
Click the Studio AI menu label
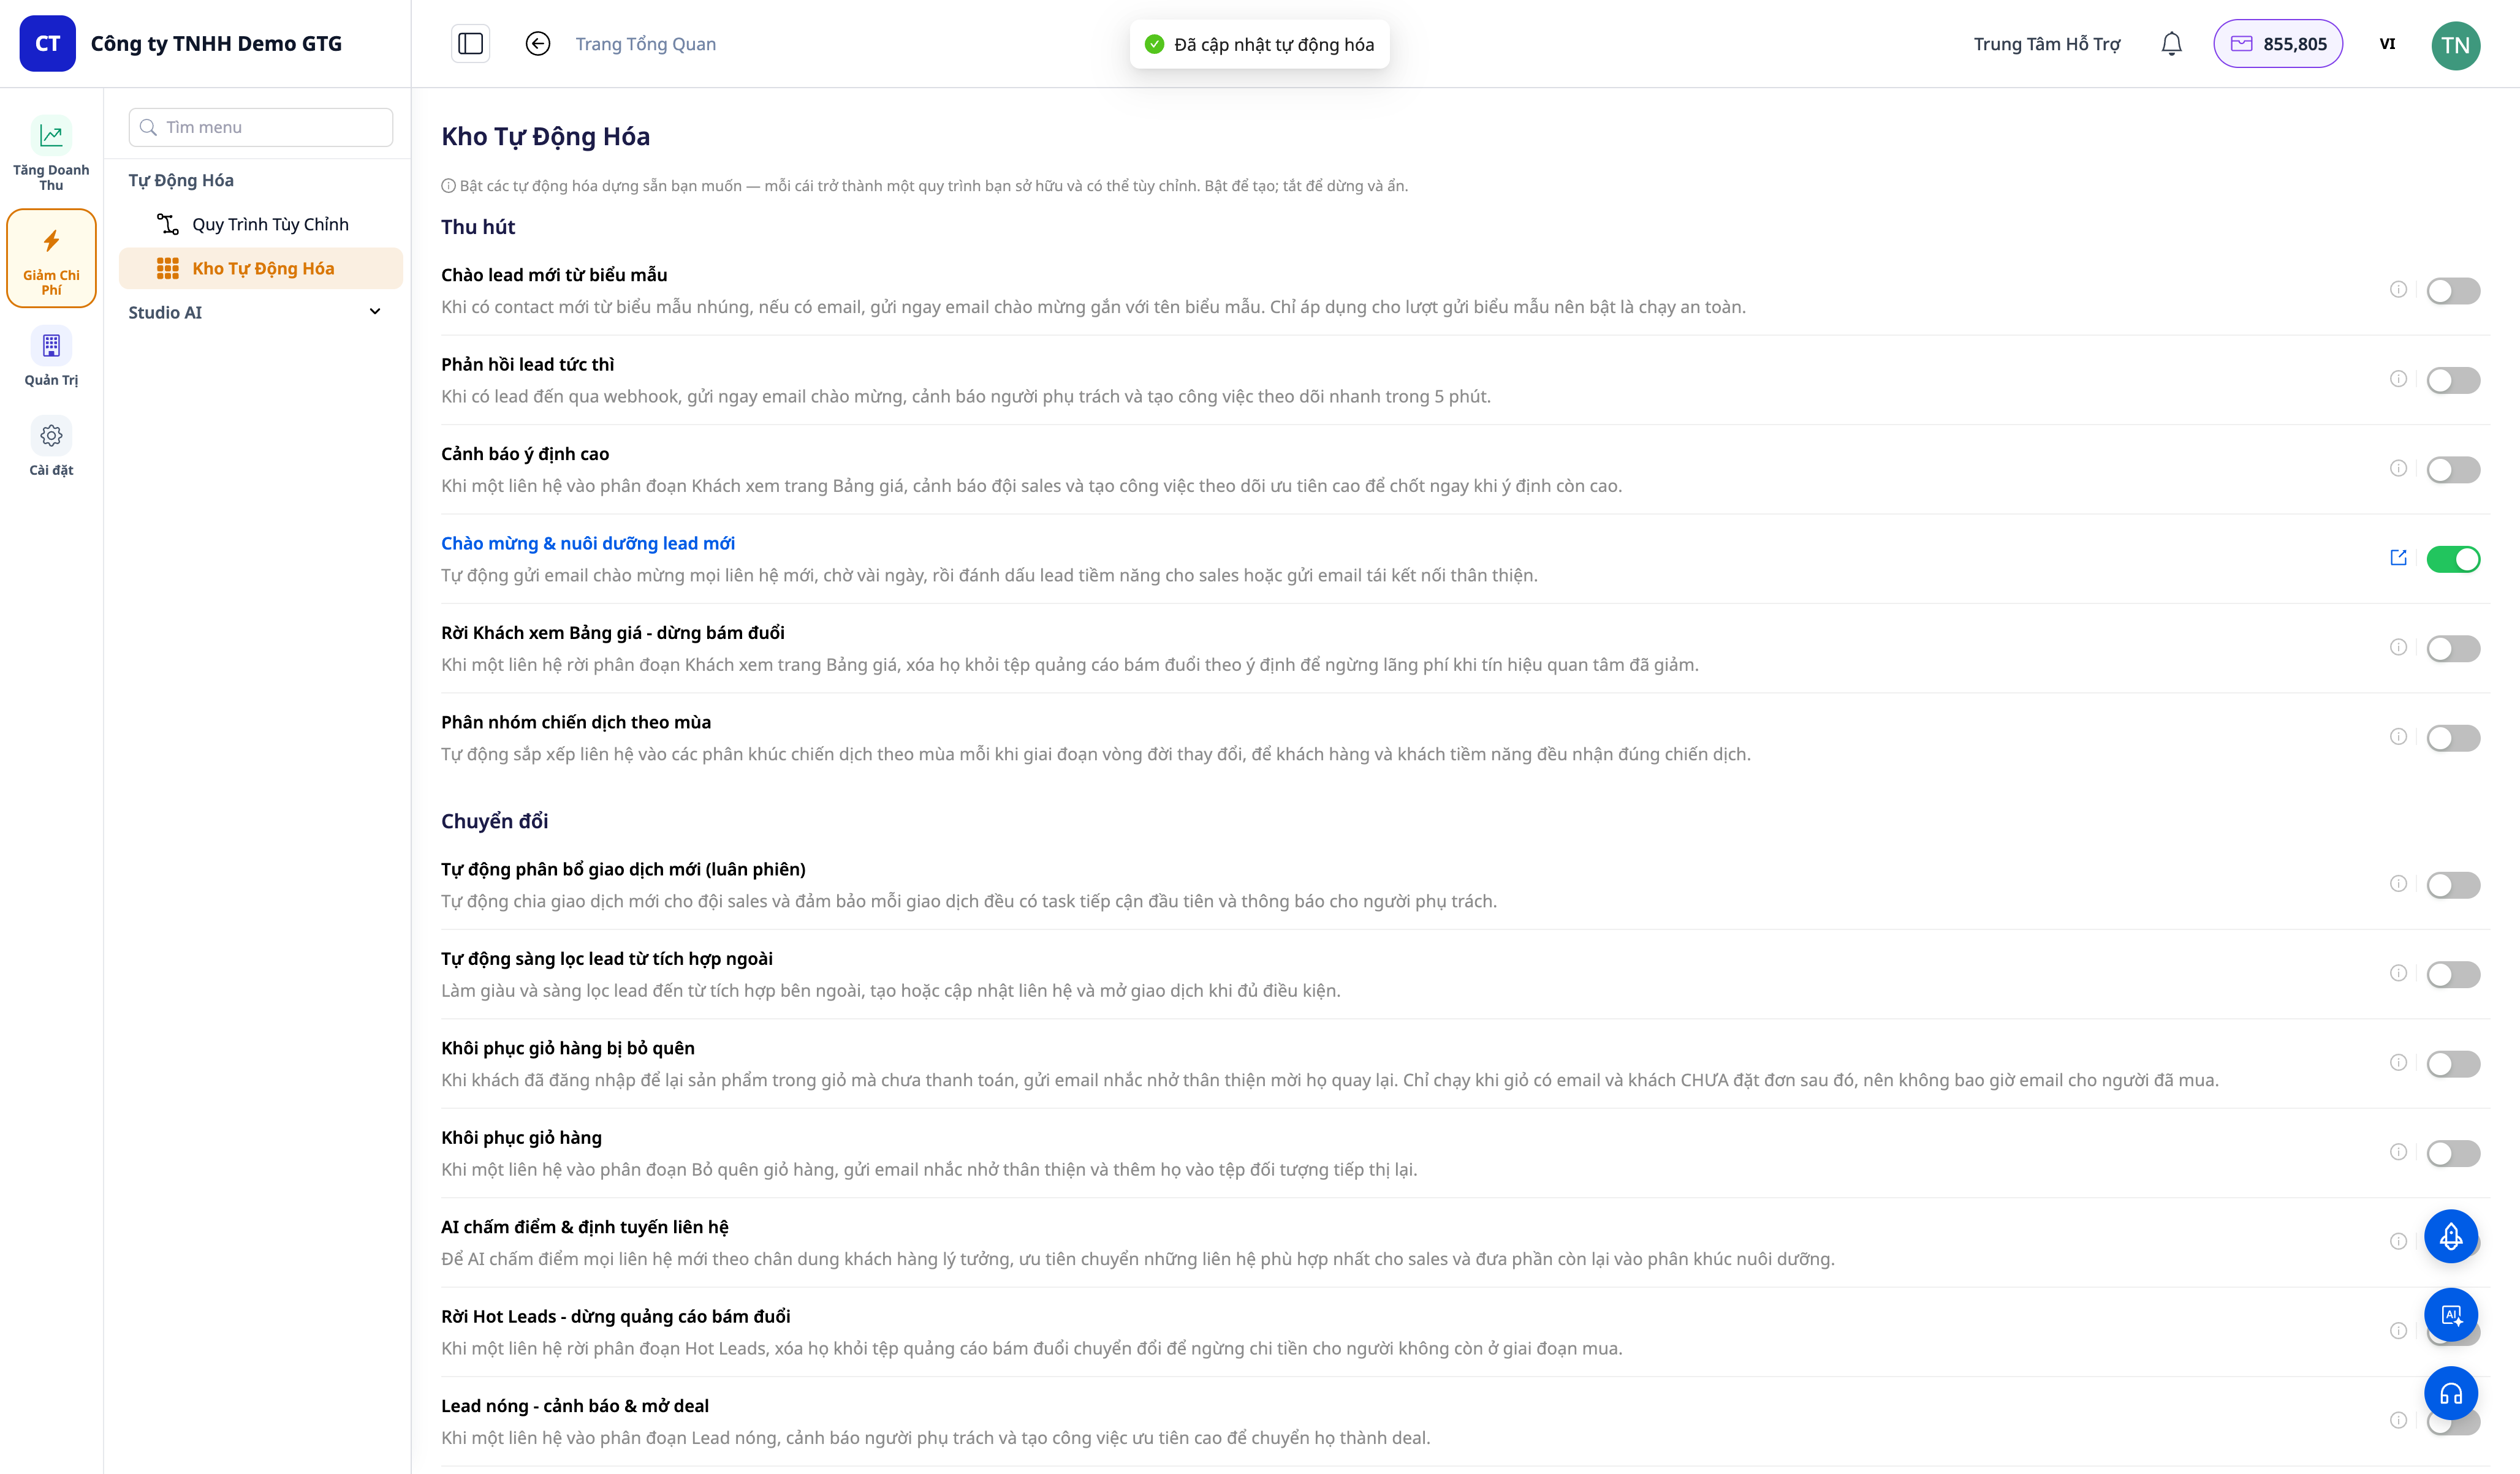[165, 312]
